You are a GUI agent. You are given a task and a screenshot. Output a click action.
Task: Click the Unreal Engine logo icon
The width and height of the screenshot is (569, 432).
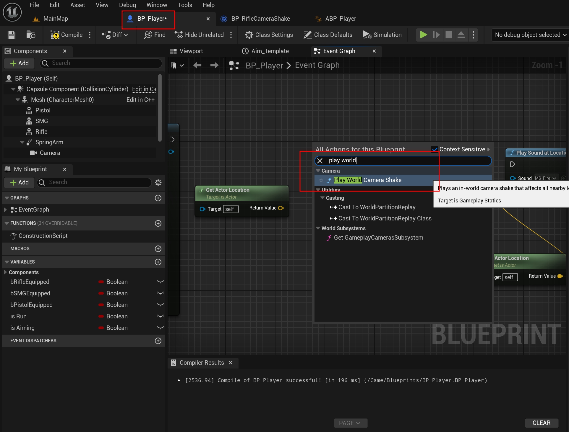[12, 12]
